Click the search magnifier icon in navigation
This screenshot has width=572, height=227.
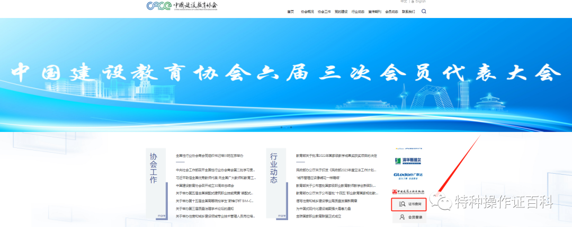424,11
